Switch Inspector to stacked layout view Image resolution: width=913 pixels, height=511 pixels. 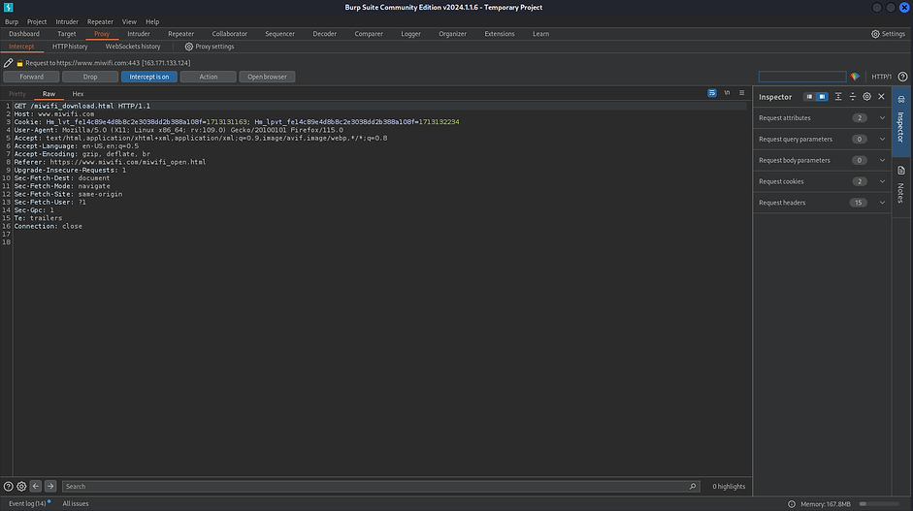[809, 97]
